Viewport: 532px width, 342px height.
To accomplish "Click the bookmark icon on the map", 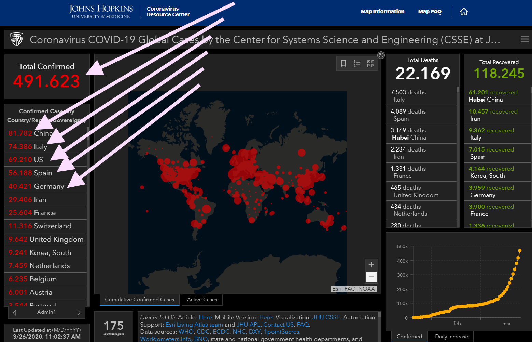I will point(344,63).
